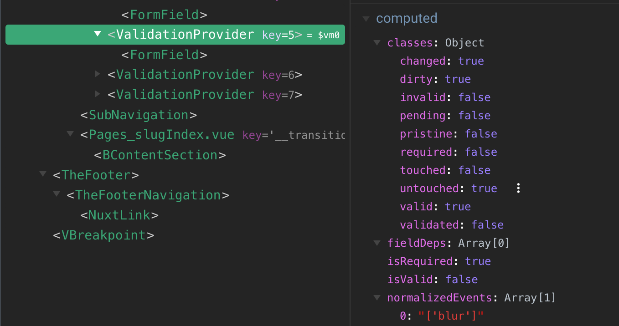
Task: Click the dirty: true value
Action: pyautogui.click(x=458, y=79)
